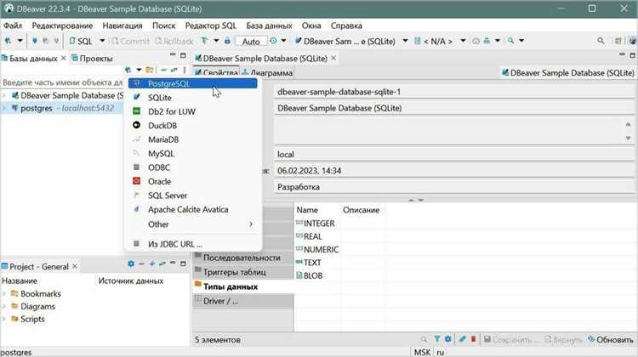Click the connection name field DBeaver Sample Database
The height and width of the screenshot is (357, 638).
click(x=454, y=108)
